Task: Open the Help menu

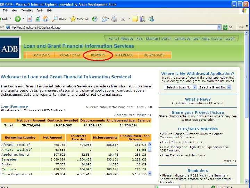Action: click(x=50, y=10)
